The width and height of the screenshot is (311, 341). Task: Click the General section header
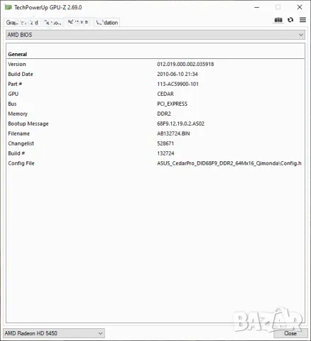tap(18, 54)
